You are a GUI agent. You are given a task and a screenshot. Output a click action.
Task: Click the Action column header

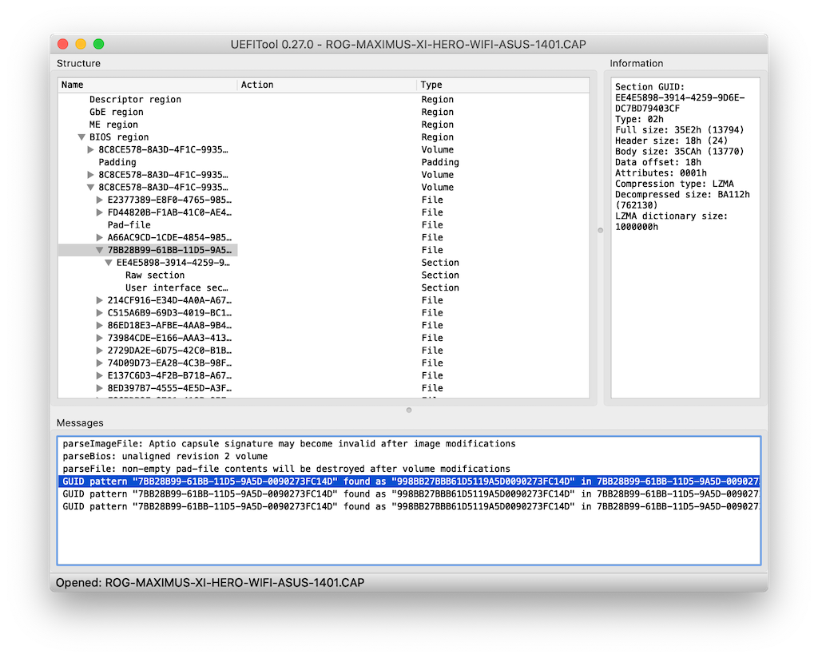[327, 85]
